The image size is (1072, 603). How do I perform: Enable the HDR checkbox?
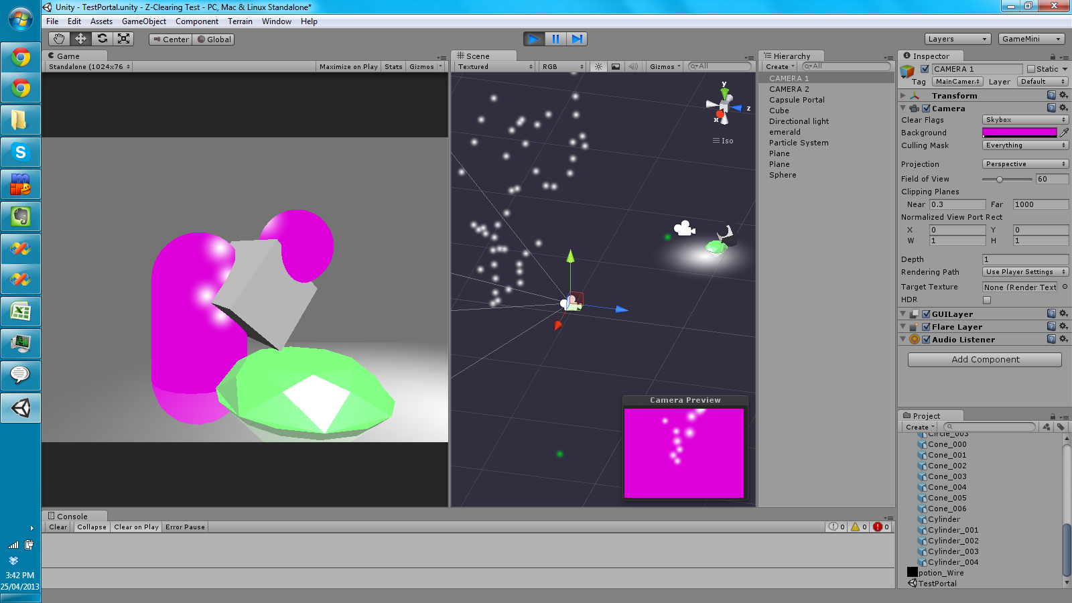(987, 299)
